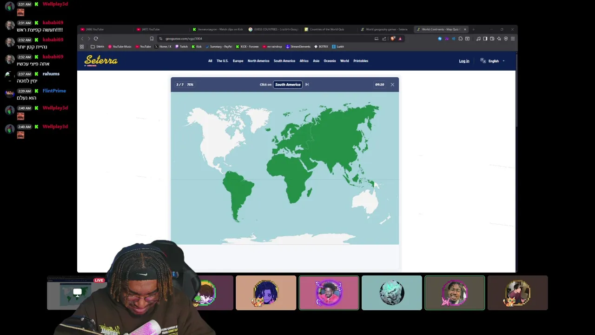Click the Seterra logo

click(x=101, y=60)
